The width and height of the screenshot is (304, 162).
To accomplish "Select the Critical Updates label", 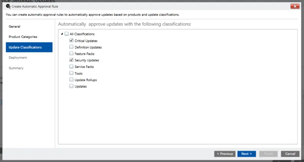I will tap(86, 41).
